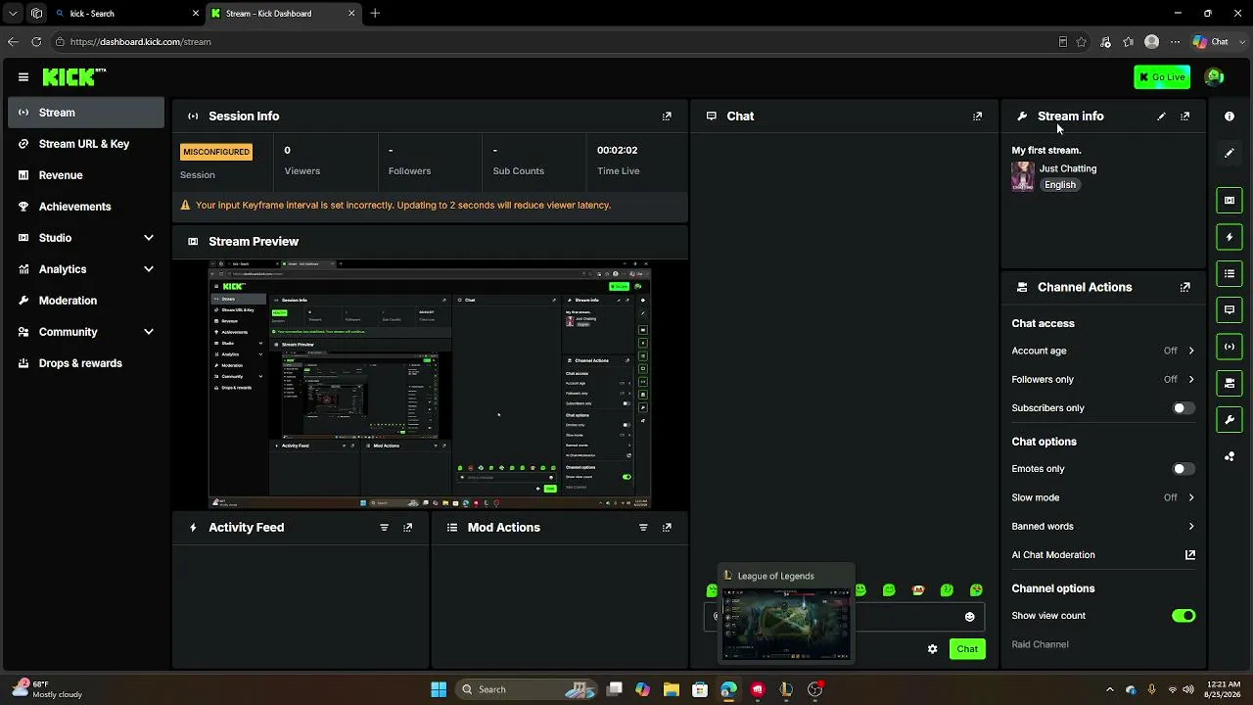The image size is (1253, 705).
Task: Open OBS Studio from the taskbar
Action: click(814, 689)
